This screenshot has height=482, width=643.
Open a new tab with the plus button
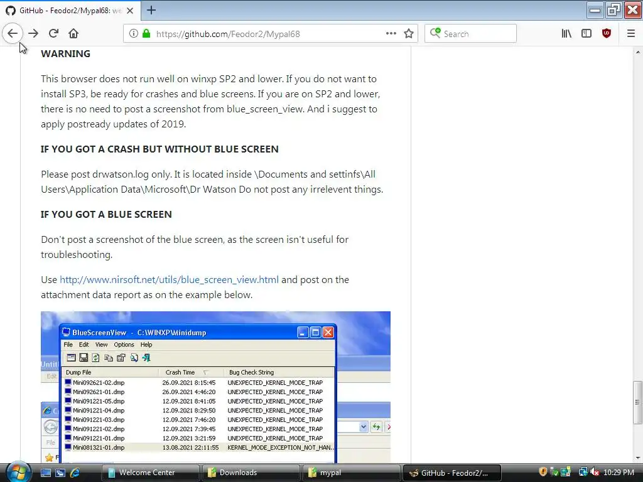click(x=151, y=10)
